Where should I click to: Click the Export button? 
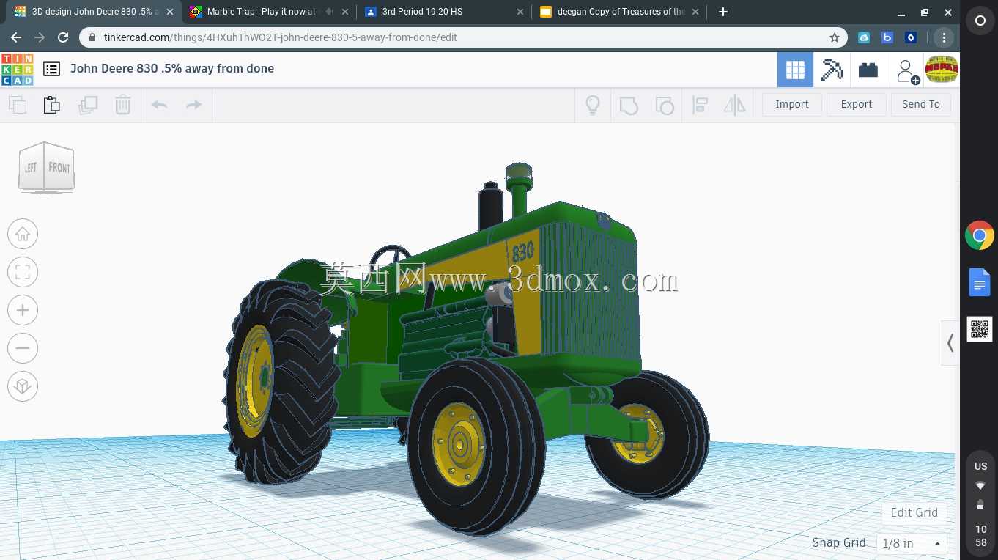857,104
